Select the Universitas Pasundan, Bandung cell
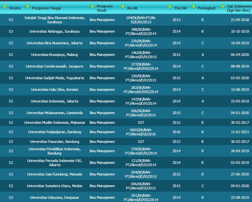This screenshot has height=202, width=252. click(54, 142)
